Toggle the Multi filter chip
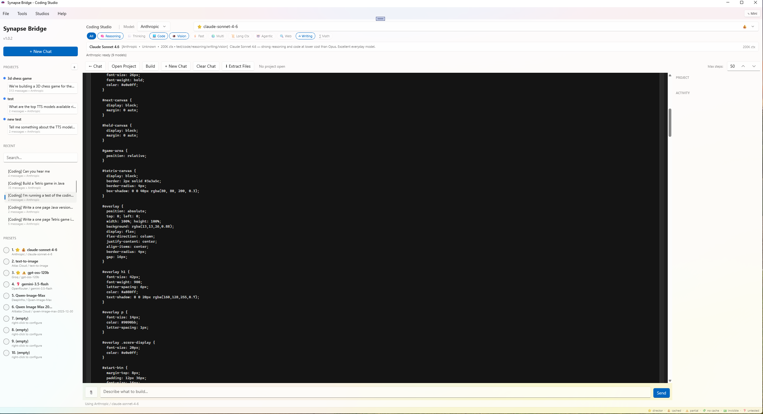This screenshot has width=763, height=414. pos(218,36)
